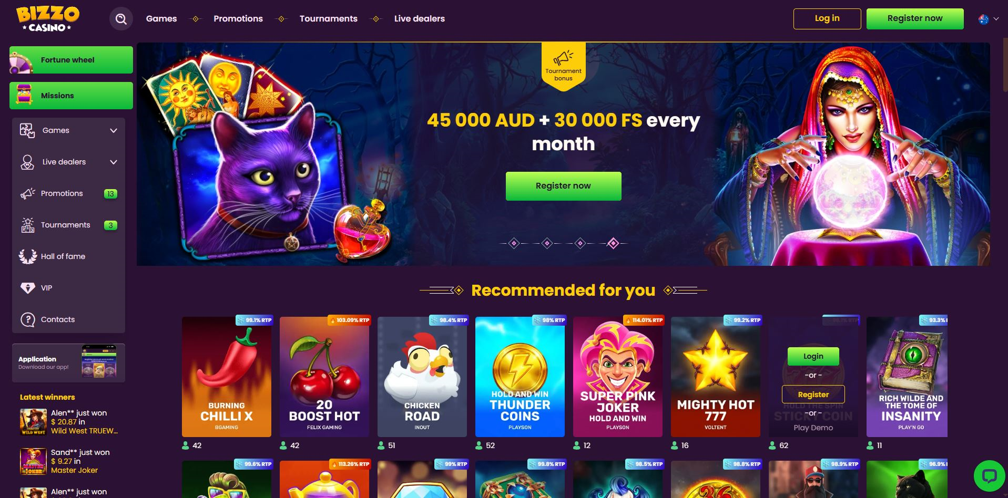Expand the Live dealers sidebar chevron

click(114, 162)
